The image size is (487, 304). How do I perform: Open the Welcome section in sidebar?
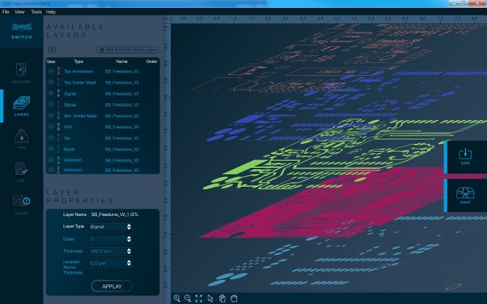coord(21,73)
